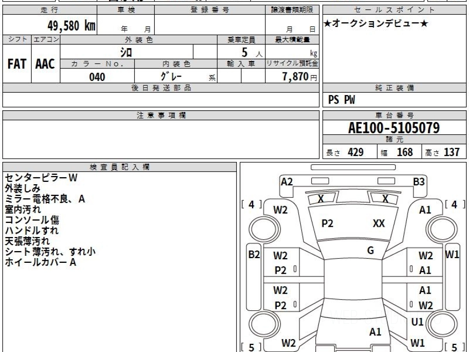Click the chassis number AE100-5105079
The width and height of the screenshot is (469, 352).
click(x=394, y=128)
